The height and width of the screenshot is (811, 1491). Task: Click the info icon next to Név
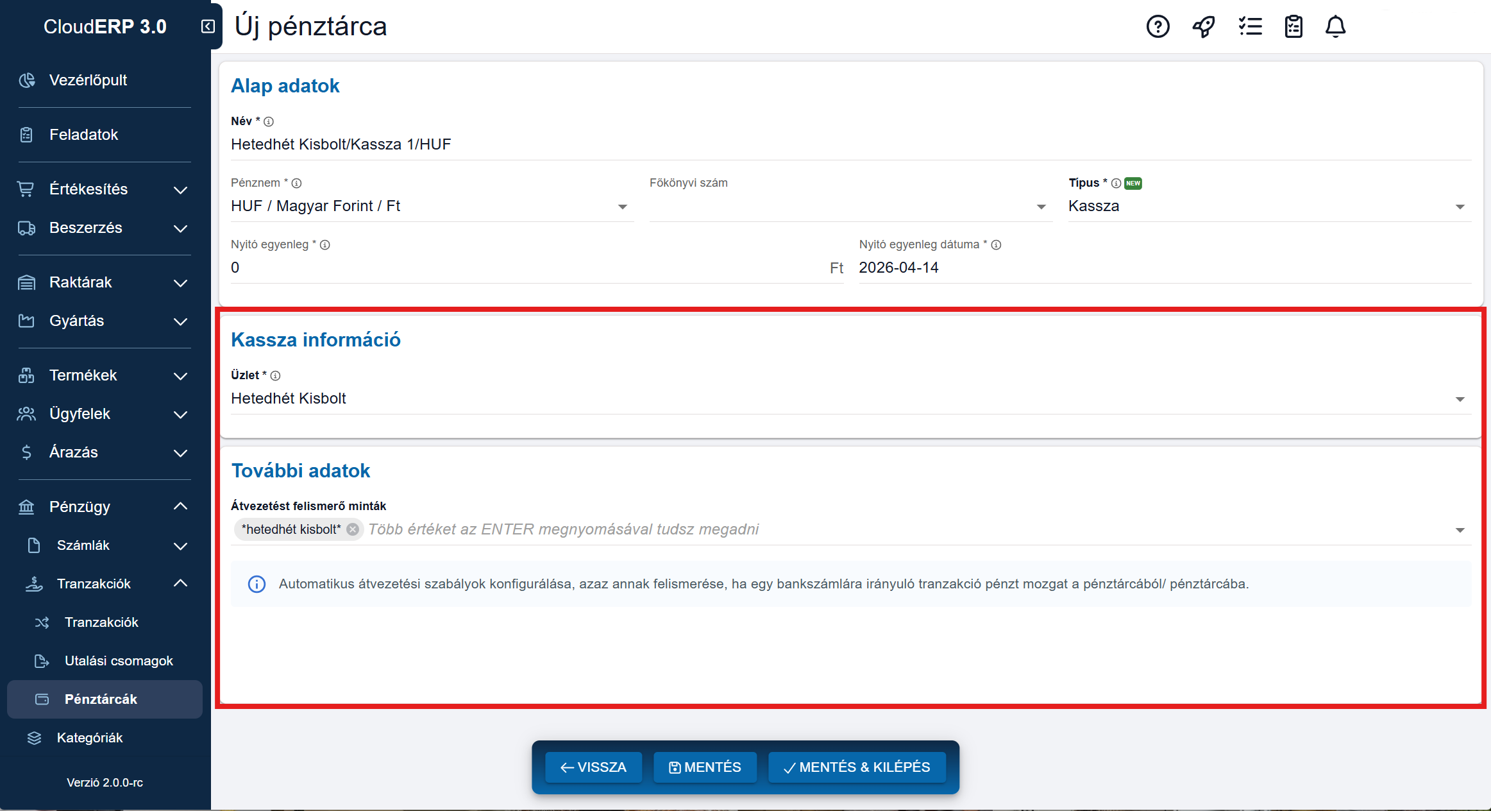tap(269, 122)
